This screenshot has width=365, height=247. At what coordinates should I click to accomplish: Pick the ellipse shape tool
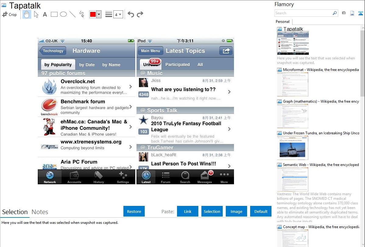[63, 14]
